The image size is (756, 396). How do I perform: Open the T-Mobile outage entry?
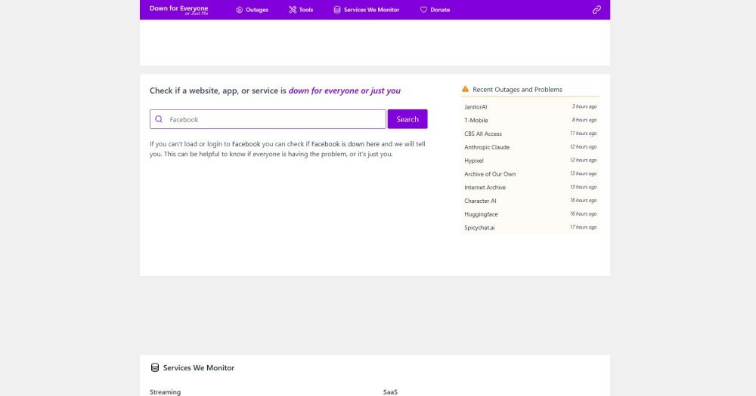(x=476, y=120)
